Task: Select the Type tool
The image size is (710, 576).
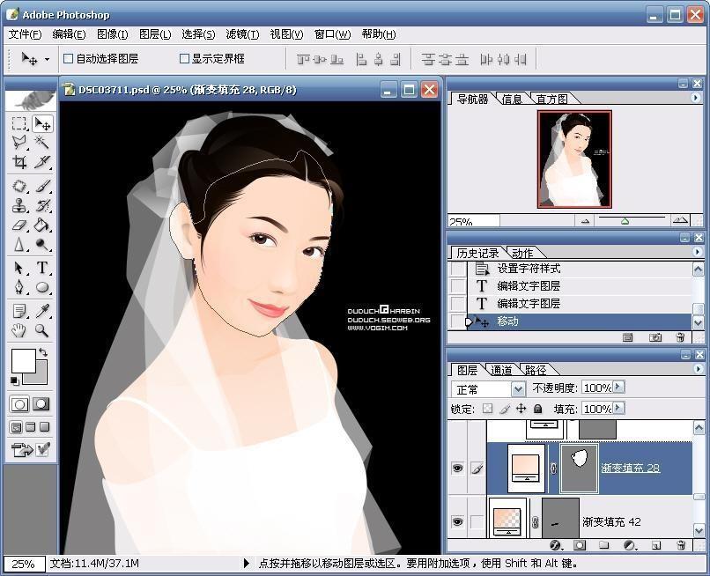Action: (41, 268)
